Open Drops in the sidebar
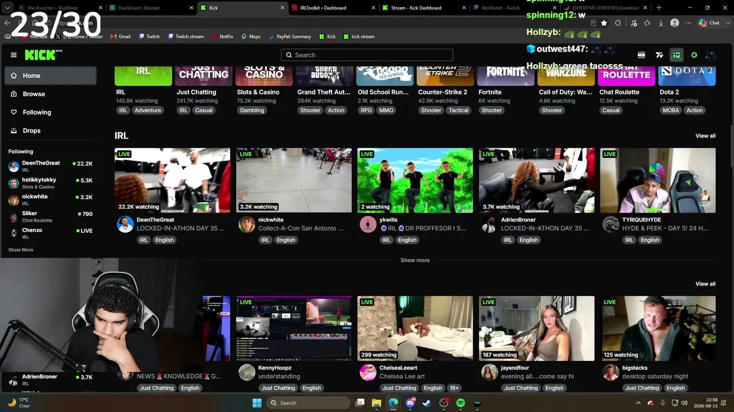 coord(50,130)
